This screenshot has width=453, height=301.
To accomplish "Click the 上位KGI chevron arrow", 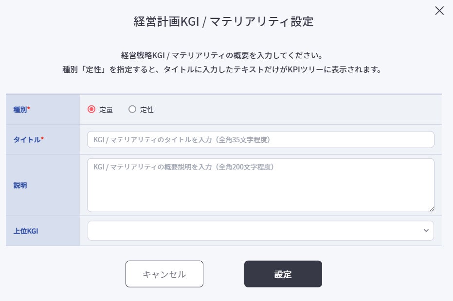I will [426, 231].
